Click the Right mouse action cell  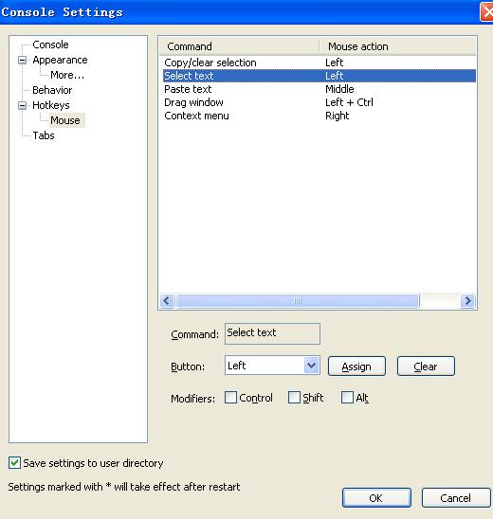click(337, 116)
